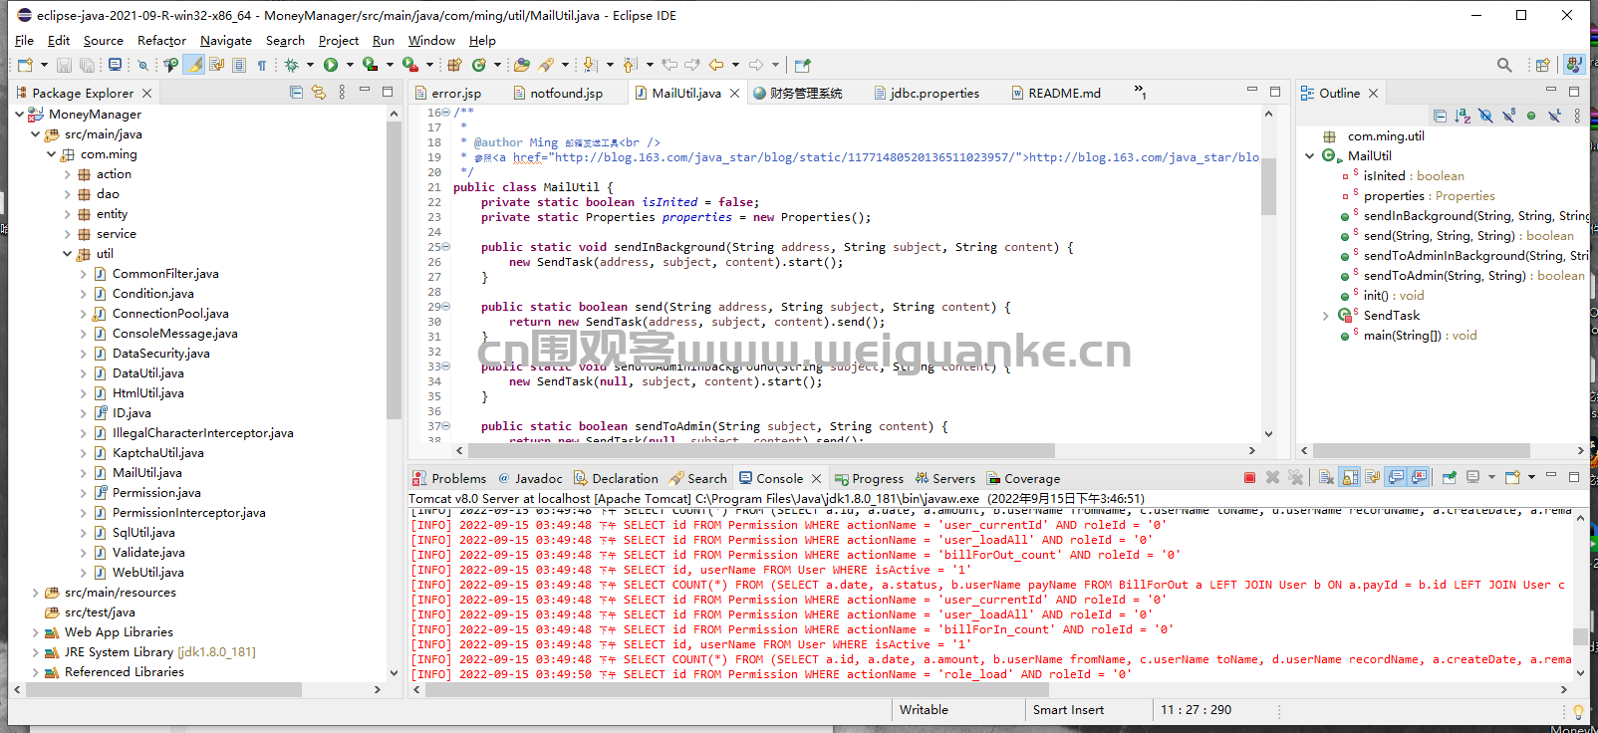Image resolution: width=1598 pixels, height=733 pixels.
Task: Toggle Scroll Lock in Console
Action: coord(1350,478)
